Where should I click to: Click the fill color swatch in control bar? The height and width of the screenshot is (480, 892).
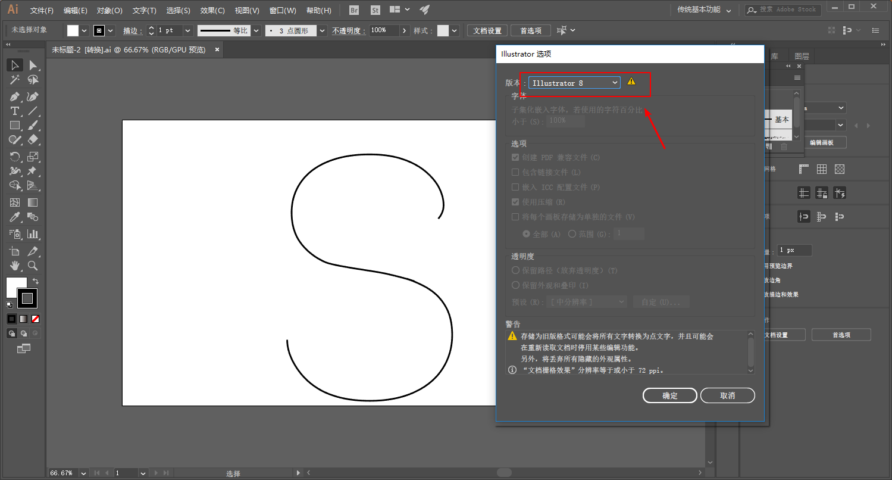point(73,31)
